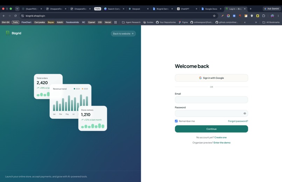Click the pencil extension icon in toolbar
The image size is (282, 182).
click(223, 16)
